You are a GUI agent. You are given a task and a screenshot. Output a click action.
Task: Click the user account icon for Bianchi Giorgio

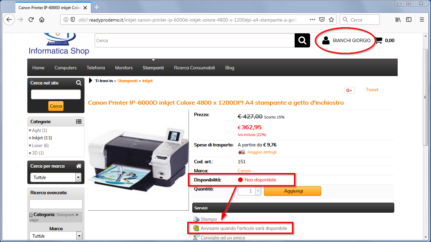[326, 40]
